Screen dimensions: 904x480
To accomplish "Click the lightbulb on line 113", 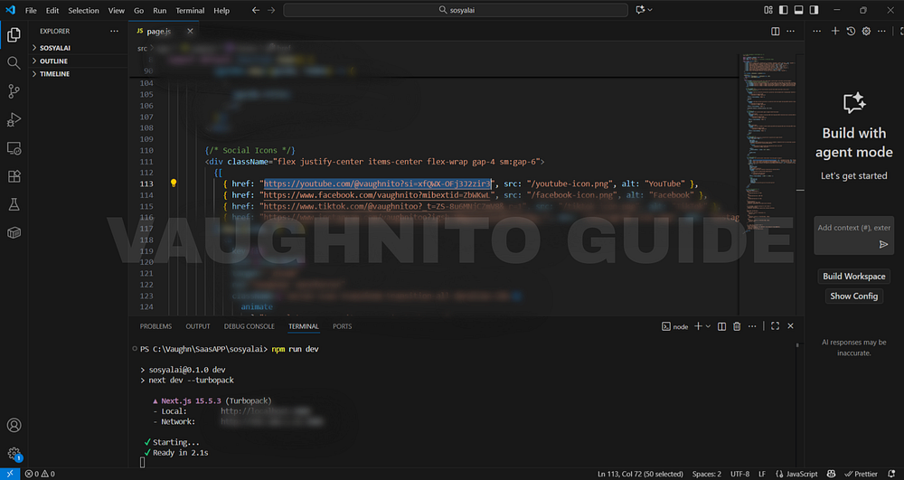I will coord(173,184).
